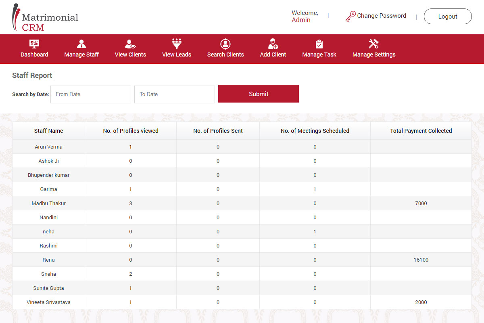Click the key icon beside Change Password
The height and width of the screenshot is (323, 484).
coord(351,16)
